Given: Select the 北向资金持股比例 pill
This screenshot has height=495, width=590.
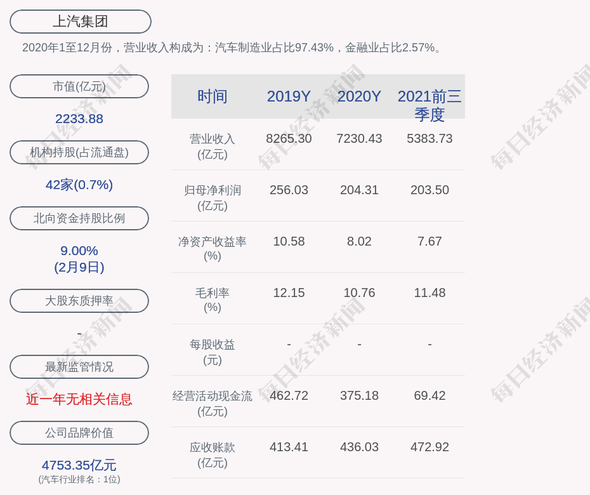Looking at the screenshot, I should tap(79, 218).
